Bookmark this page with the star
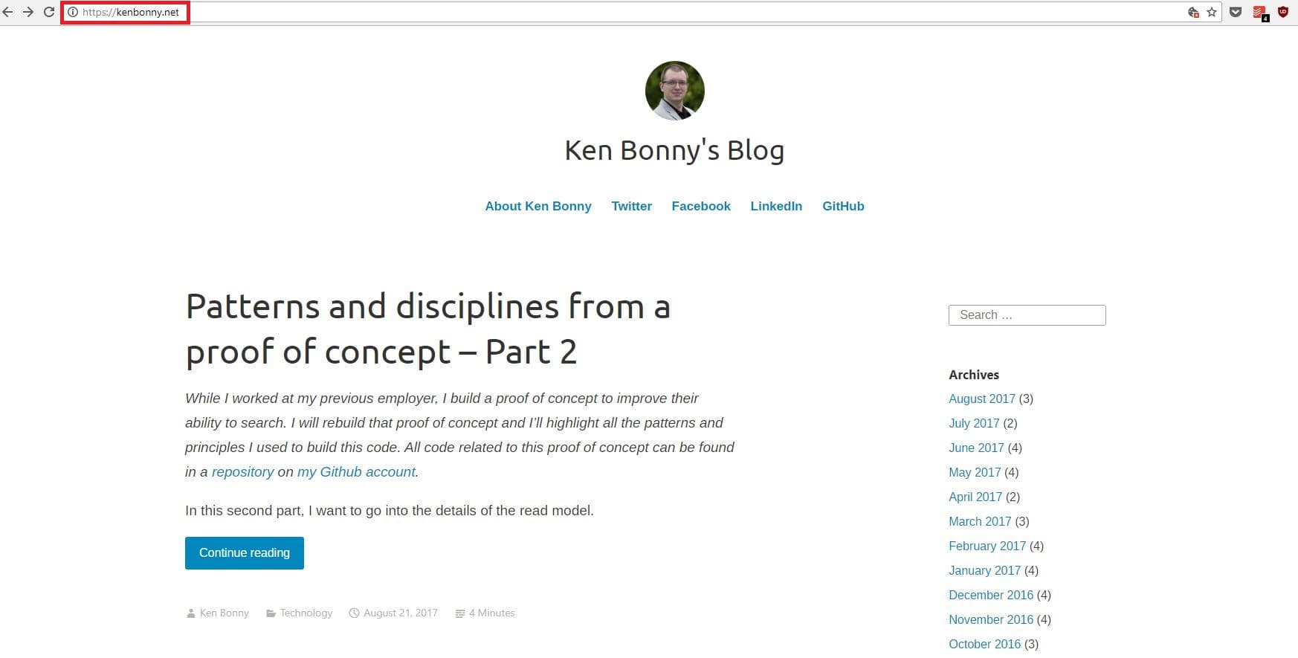 point(1212,12)
